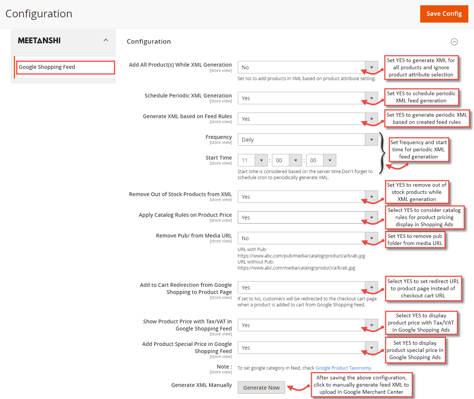Open Generate XML based on Feed Rules dropdown
Image resolution: width=474 pixels, height=399 pixels.
[x=308, y=119]
